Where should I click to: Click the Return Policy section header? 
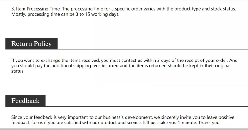32,44
